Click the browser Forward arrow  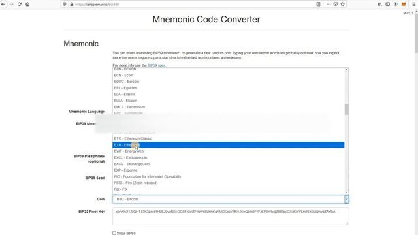point(12,5)
